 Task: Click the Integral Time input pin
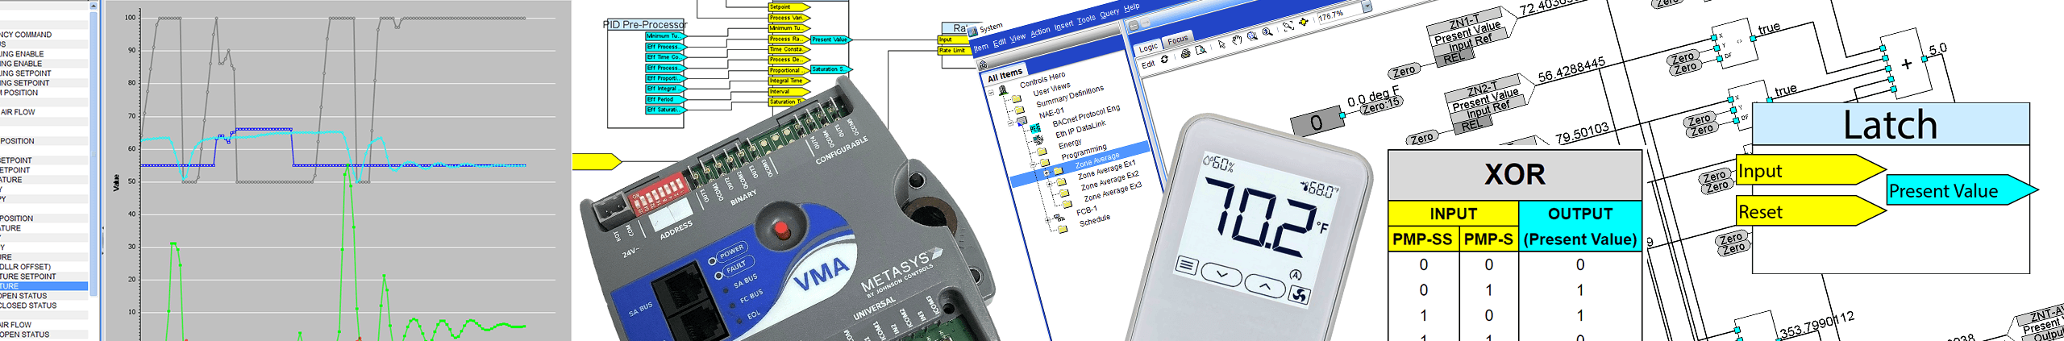pyautogui.click(x=789, y=81)
